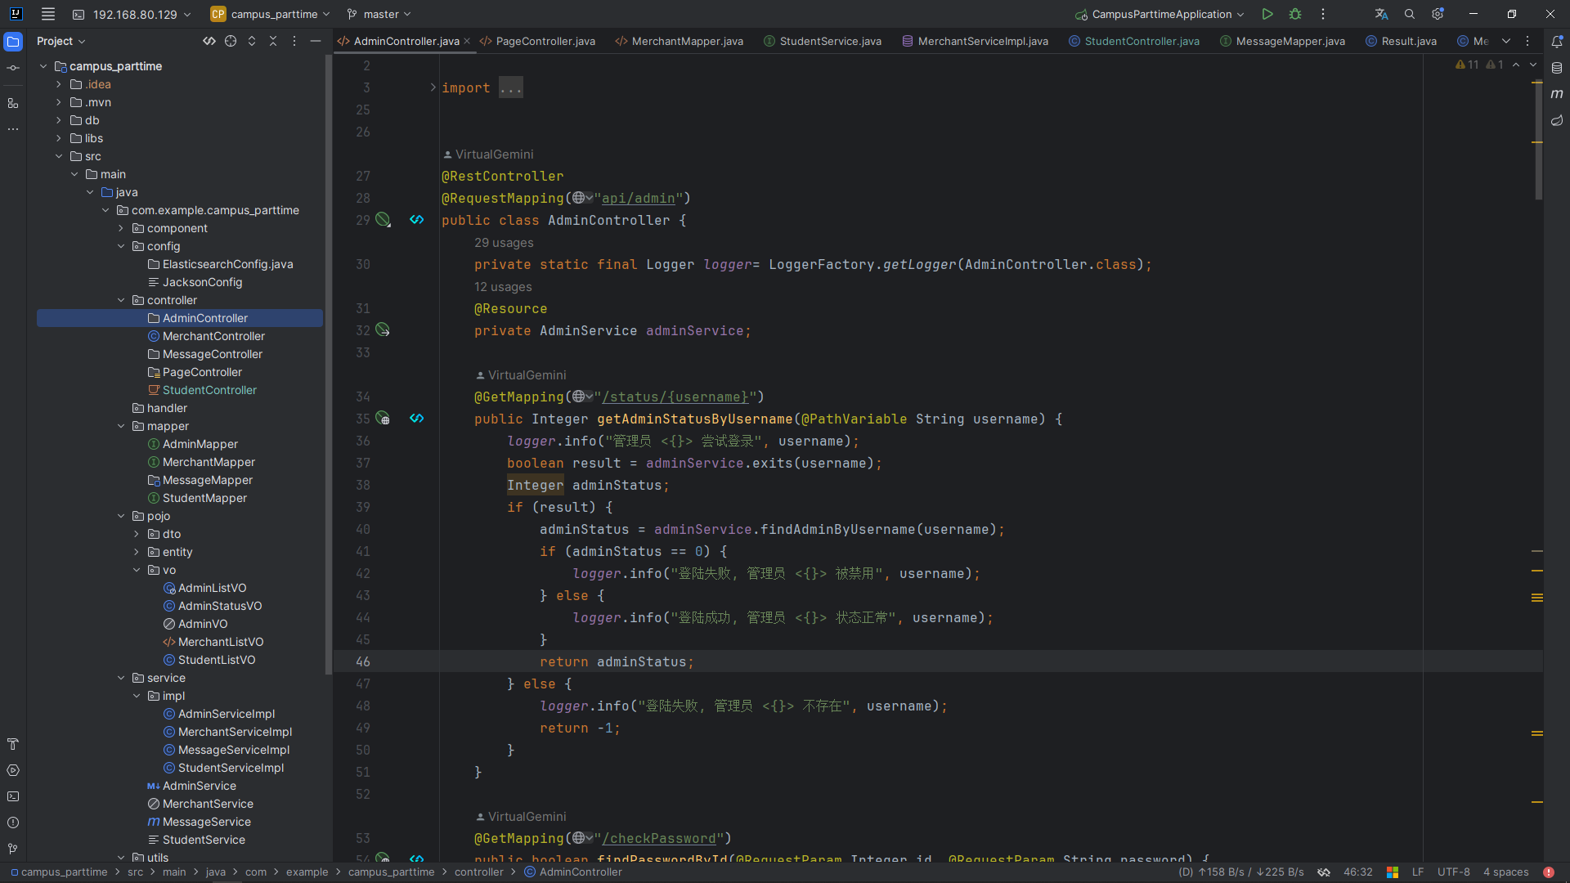The image size is (1570, 883).
Task: Collapse all in the Project panel toolbar
Action: (x=273, y=41)
